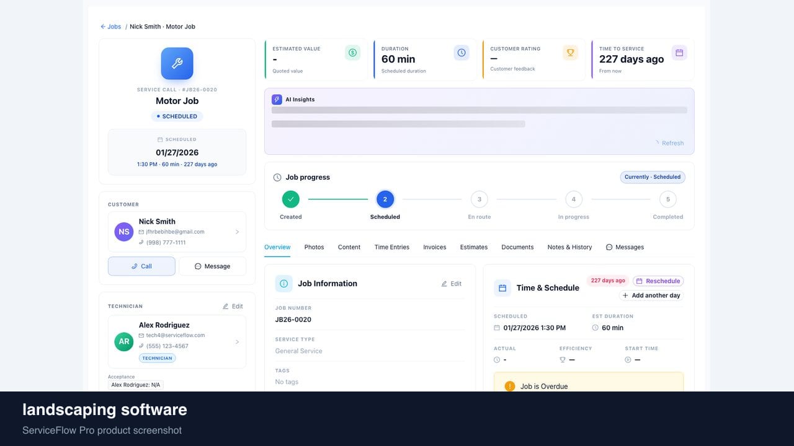Viewport: 794px width, 446px height.
Task: Click the orange warning icon on Job is Overdue
Action: (x=510, y=386)
